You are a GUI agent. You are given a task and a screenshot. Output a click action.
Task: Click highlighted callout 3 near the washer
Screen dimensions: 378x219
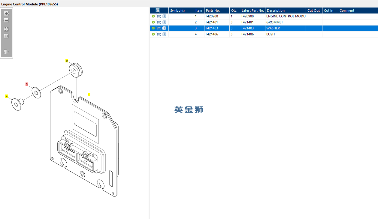27,84
